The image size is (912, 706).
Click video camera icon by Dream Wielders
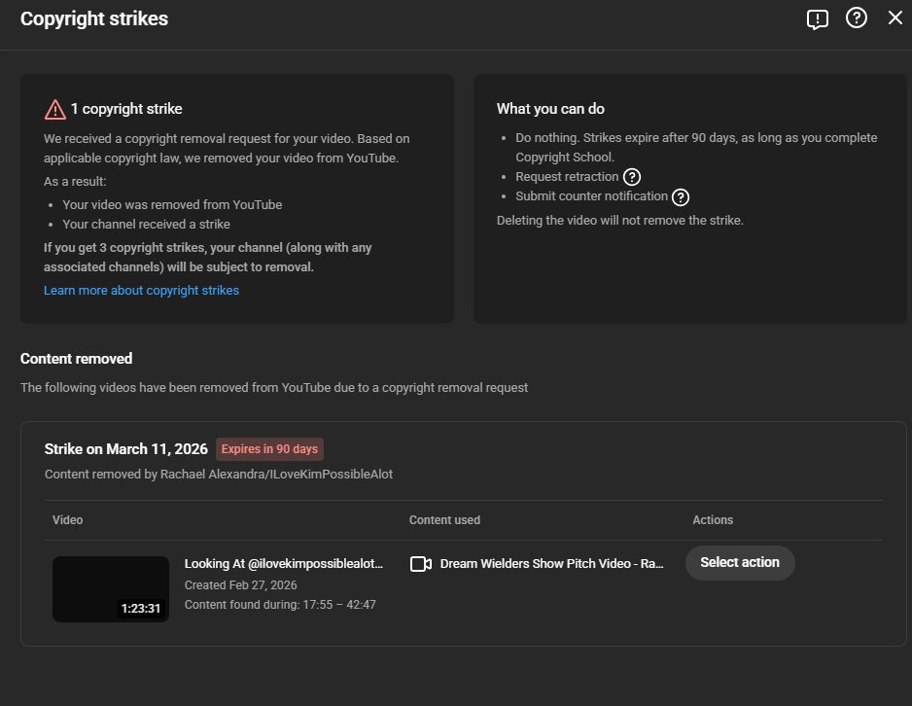tap(421, 564)
